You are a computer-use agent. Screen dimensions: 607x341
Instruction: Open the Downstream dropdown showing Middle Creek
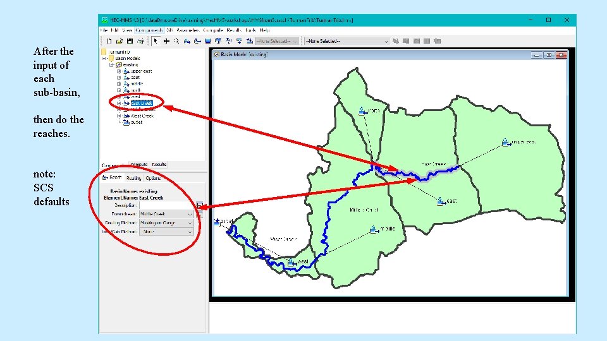pos(166,214)
